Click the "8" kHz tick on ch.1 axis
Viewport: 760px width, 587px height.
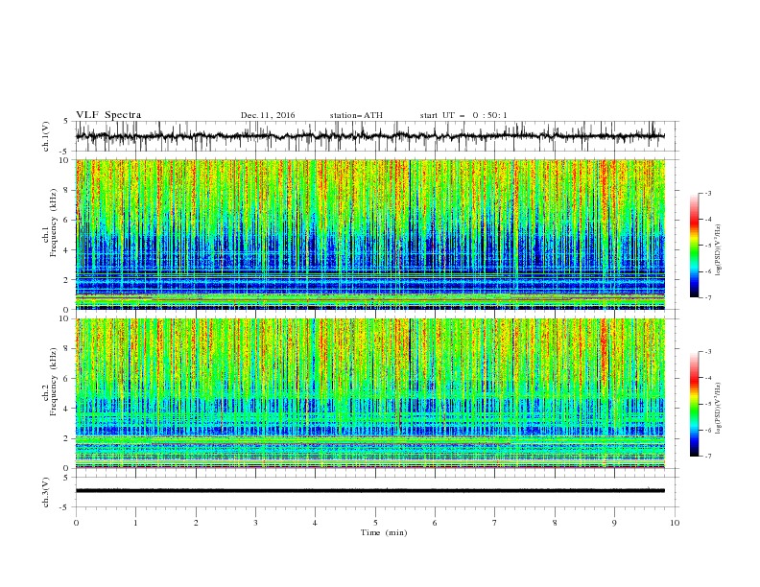66,190
